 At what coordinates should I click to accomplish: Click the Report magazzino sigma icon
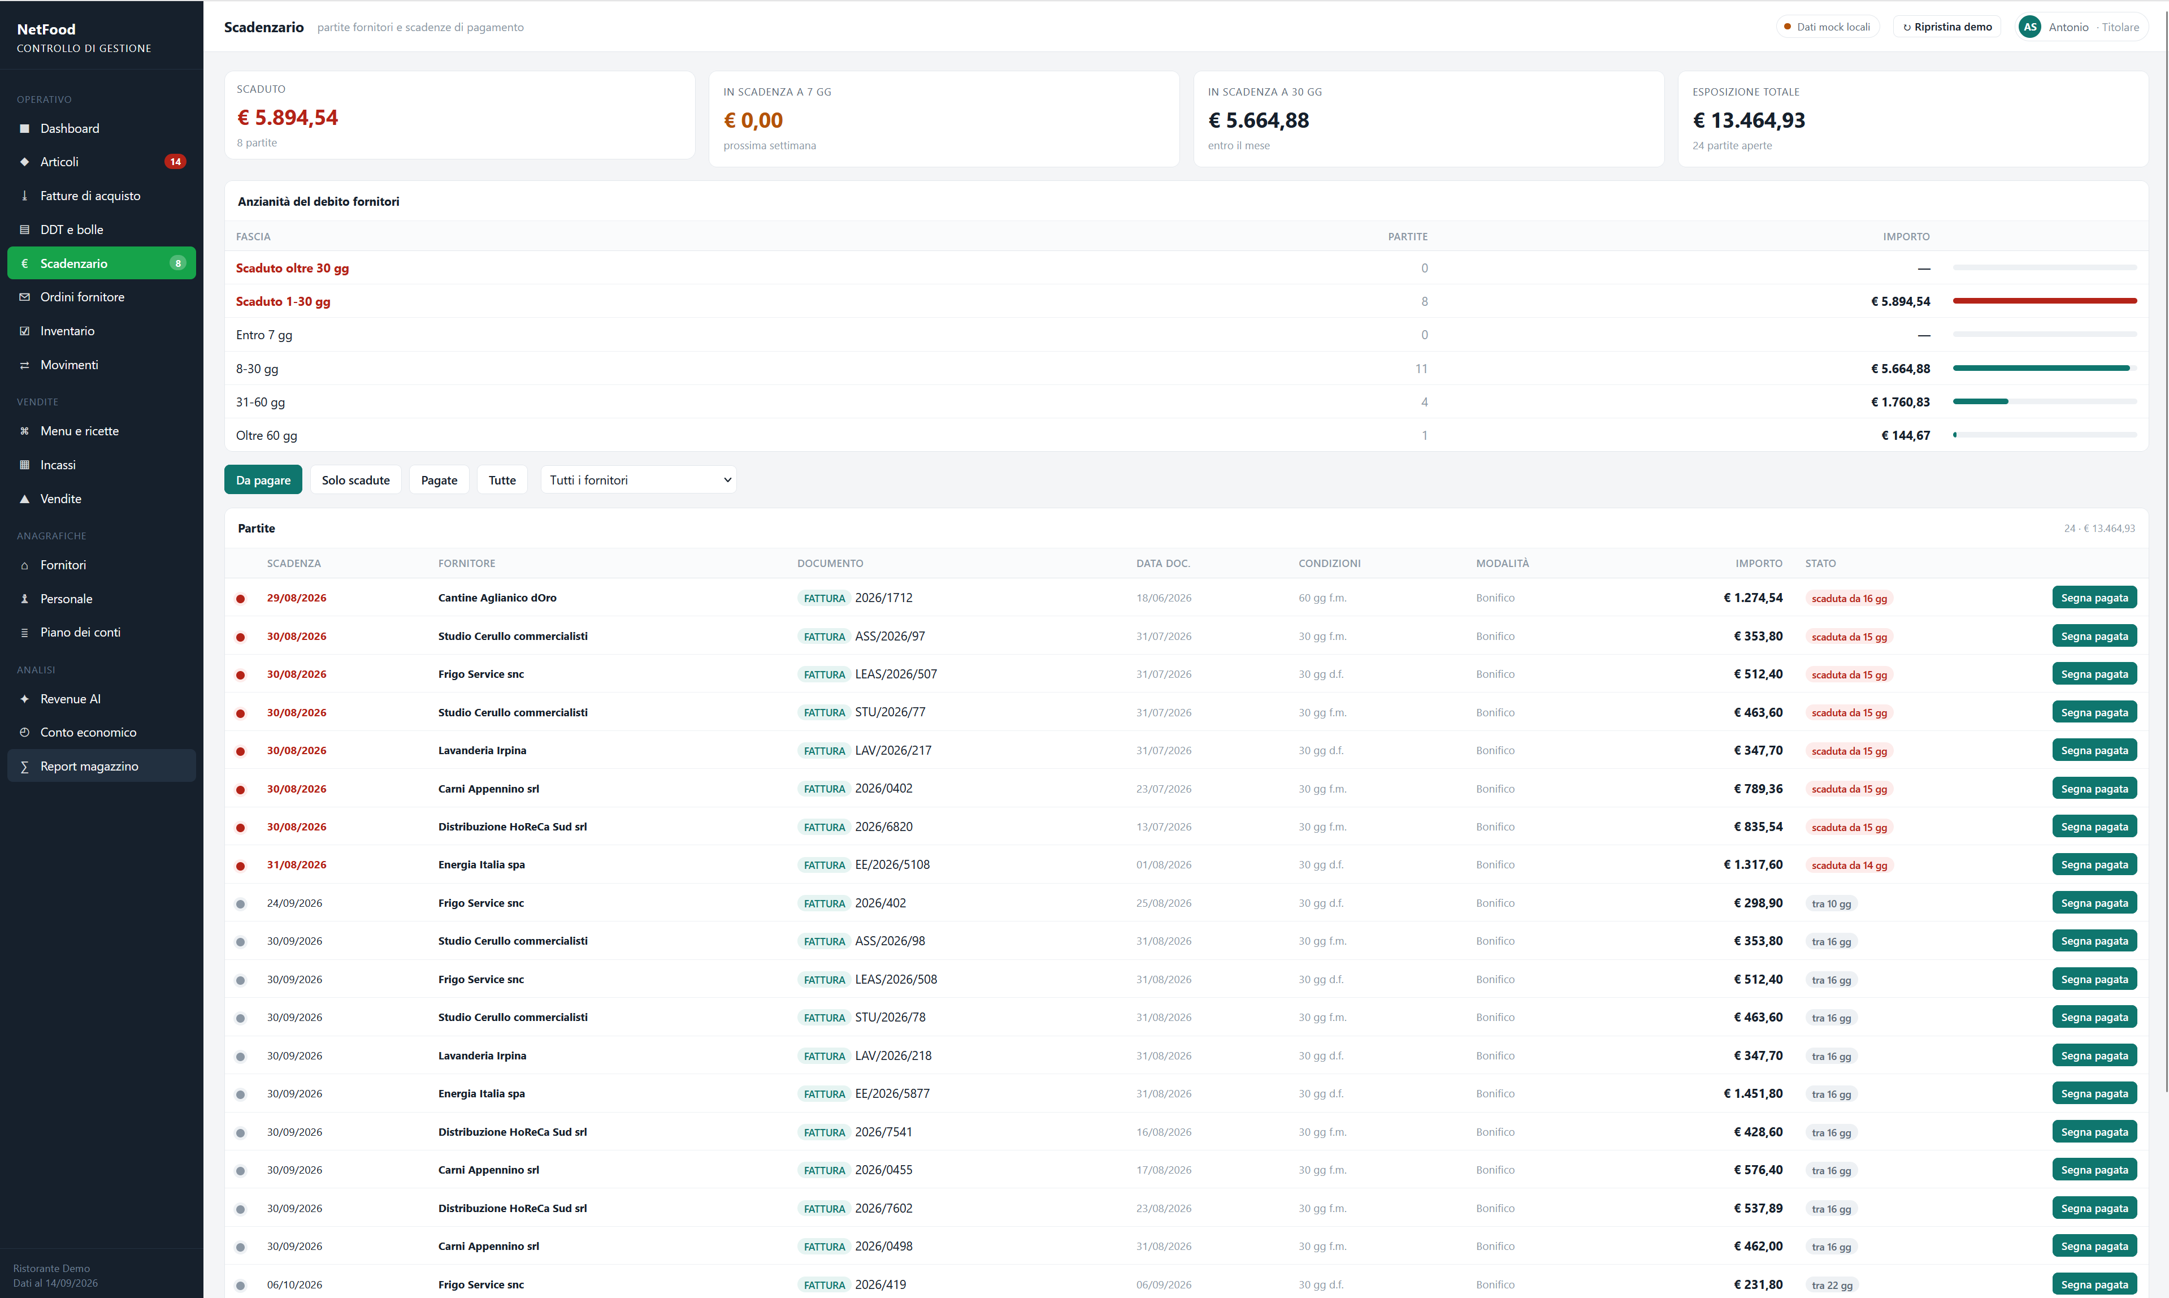coord(24,766)
